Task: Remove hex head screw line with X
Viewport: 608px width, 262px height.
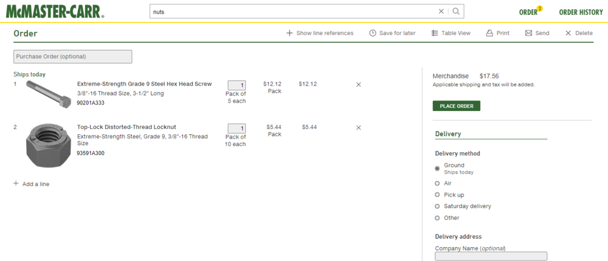Action: [358, 84]
